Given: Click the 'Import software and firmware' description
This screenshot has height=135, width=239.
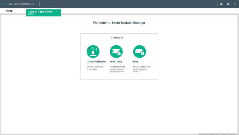Looking at the screenshot, I should pyautogui.click(x=117, y=69).
